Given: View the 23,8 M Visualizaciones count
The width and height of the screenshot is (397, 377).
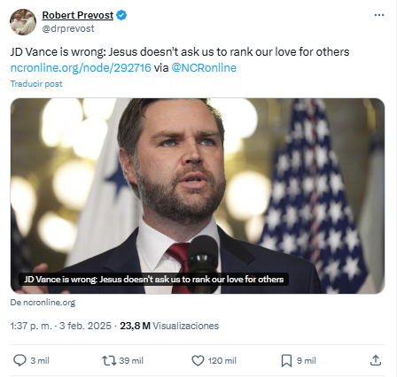Looking at the screenshot, I should point(169,326).
